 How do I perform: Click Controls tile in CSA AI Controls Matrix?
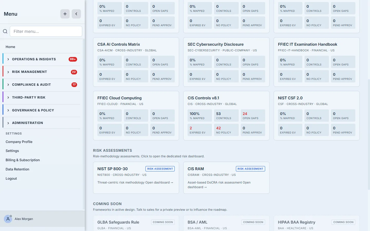pyautogui.click(x=136, y=62)
